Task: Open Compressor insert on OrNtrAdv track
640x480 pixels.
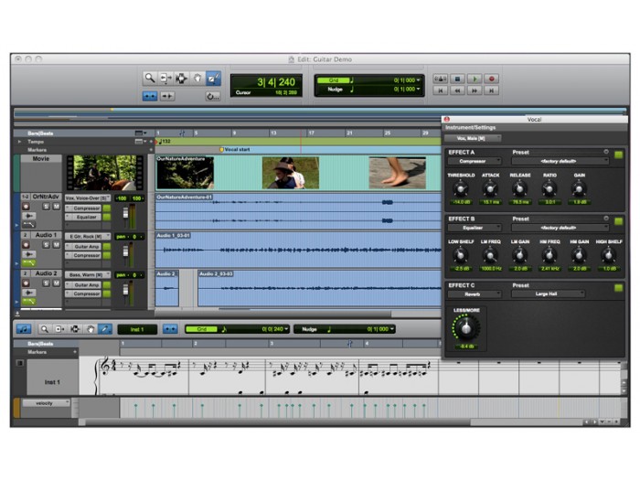Action: [83, 208]
